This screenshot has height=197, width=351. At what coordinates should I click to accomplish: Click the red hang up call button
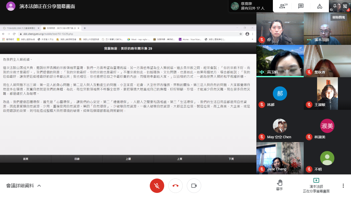point(175,186)
